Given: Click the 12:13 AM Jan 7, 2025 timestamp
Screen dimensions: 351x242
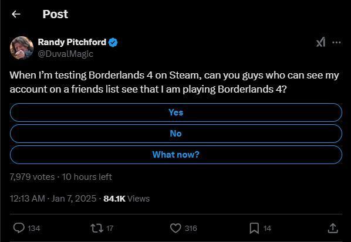Looking at the screenshot, I should pos(53,199).
